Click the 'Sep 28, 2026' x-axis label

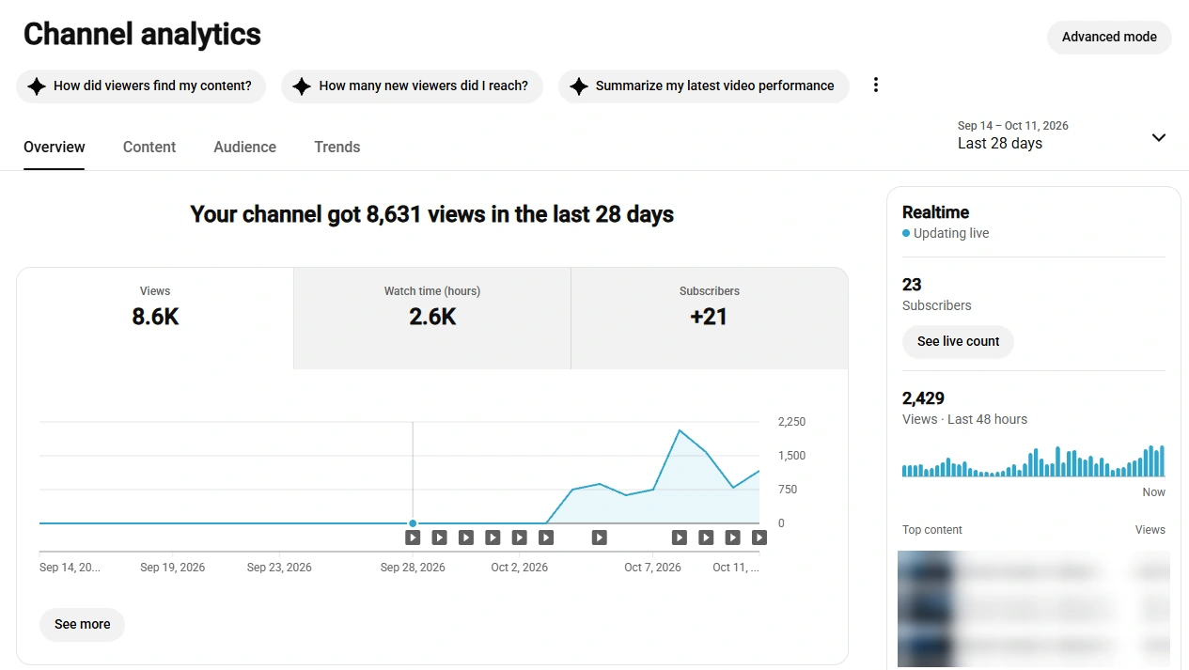[x=413, y=568]
